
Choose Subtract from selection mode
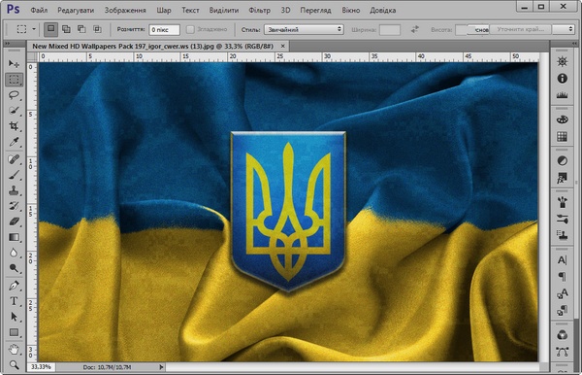(x=81, y=29)
